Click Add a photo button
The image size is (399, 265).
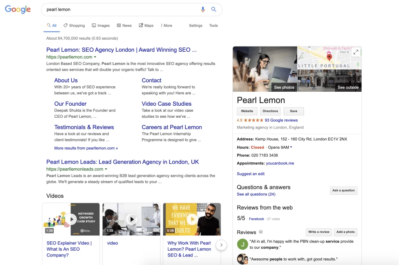pyautogui.click(x=346, y=232)
